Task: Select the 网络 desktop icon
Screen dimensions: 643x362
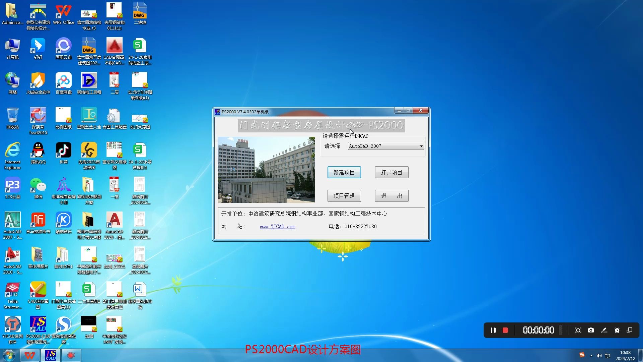Action: pyautogui.click(x=13, y=84)
